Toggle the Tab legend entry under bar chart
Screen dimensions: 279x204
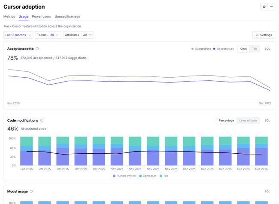click(x=164, y=176)
